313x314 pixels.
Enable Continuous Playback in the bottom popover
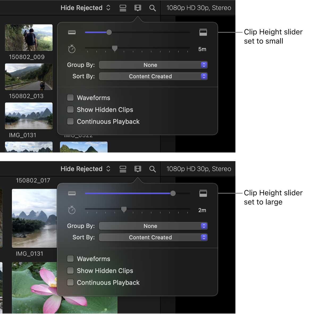pyautogui.click(x=70, y=282)
